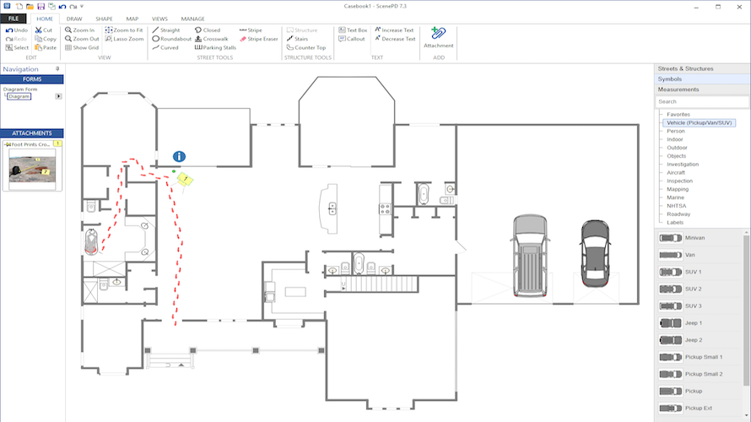
Task: Click the Undo tool in the ribbon
Action: pos(17,30)
